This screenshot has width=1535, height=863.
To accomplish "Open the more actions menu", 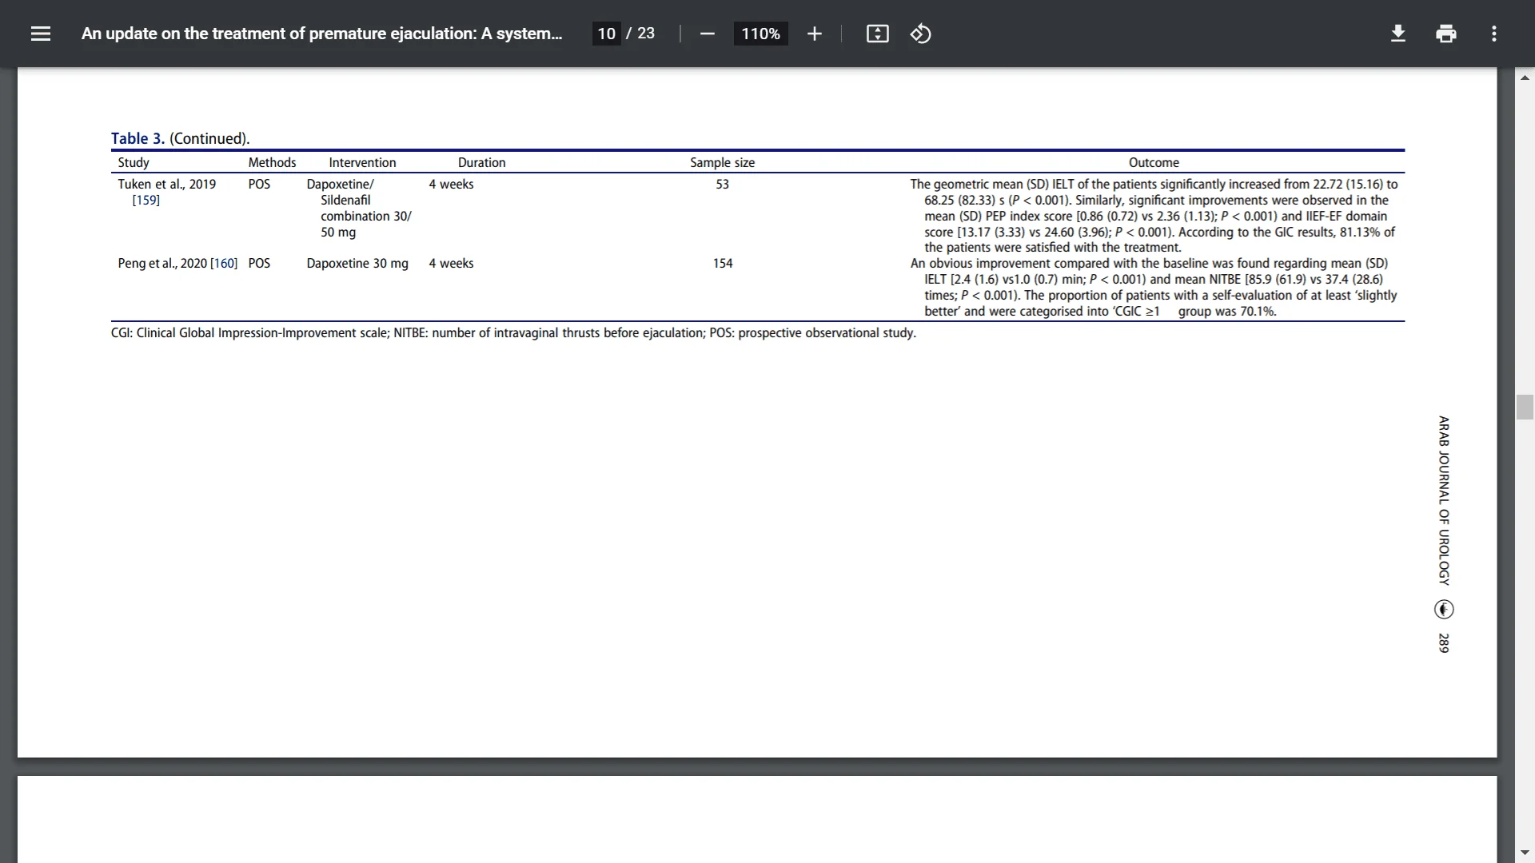I will (x=1493, y=34).
